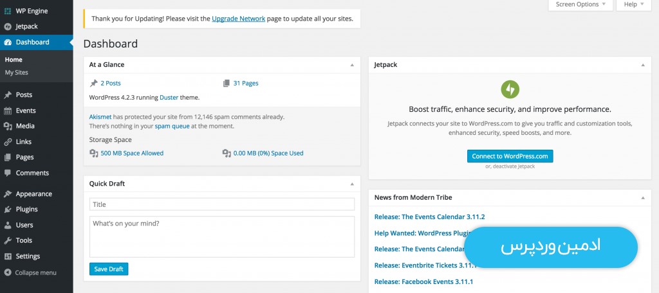Open the Help dropdown tab
This screenshot has height=293, width=659.
pos(634,4)
